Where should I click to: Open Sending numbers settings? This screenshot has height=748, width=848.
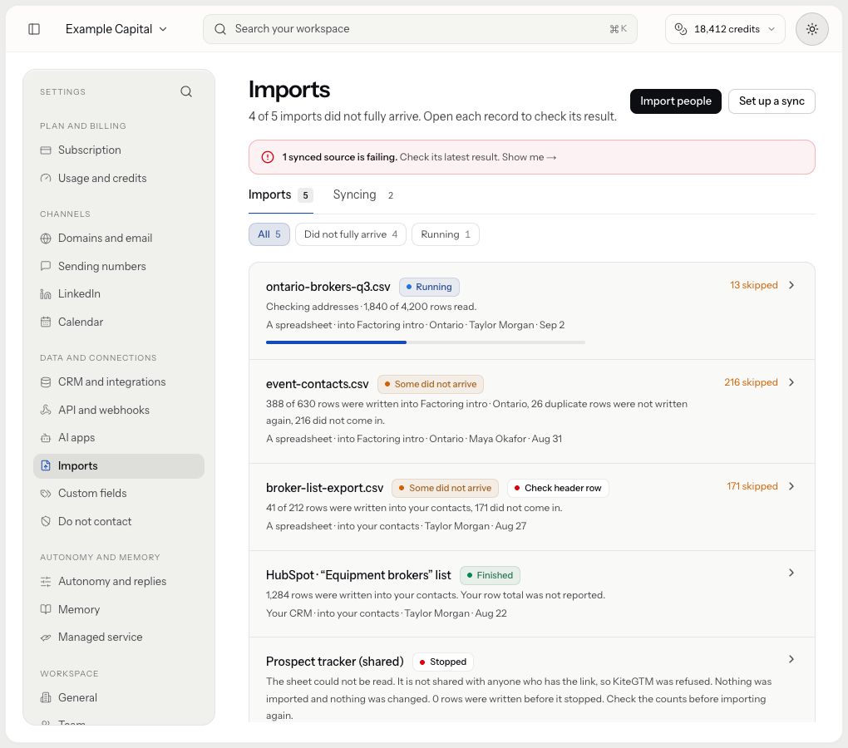[x=119, y=266]
